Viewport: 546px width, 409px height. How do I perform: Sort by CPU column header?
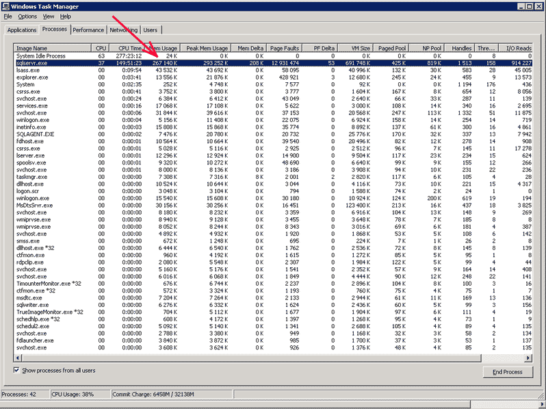(101, 48)
